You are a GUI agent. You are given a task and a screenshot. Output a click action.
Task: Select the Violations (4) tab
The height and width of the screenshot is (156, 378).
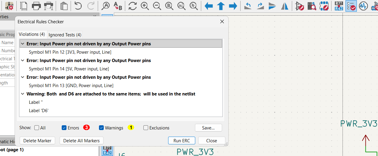32,34
